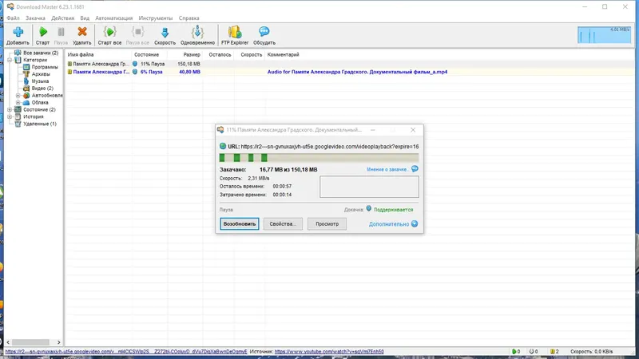Select the Архивы category

pyautogui.click(x=41, y=74)
